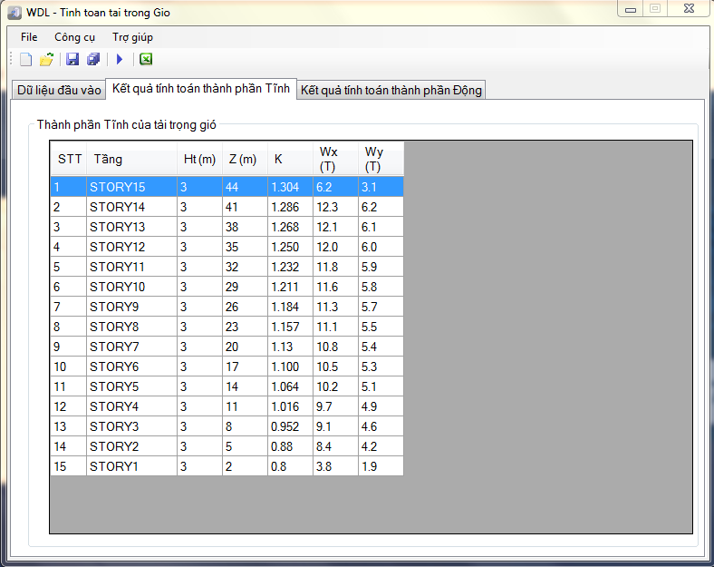Click the K value 0.88

coord(290,446)
